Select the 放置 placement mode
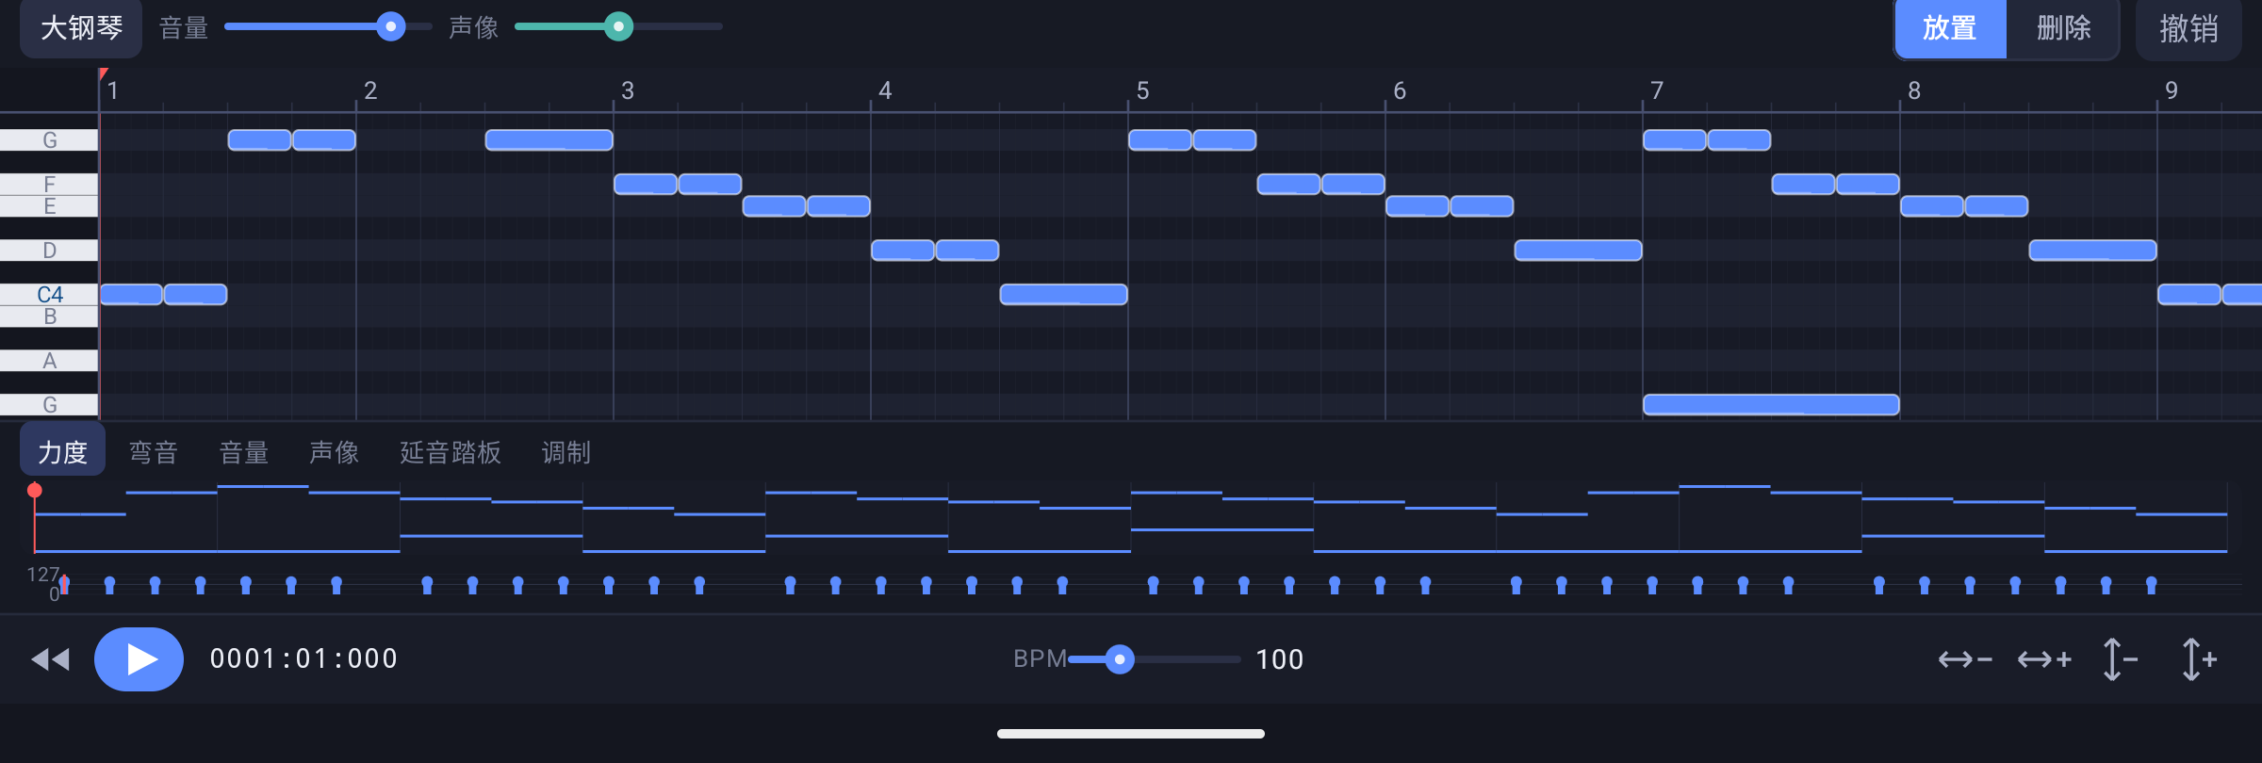Screen dimensions: 2262x763 coord(1950,28)
